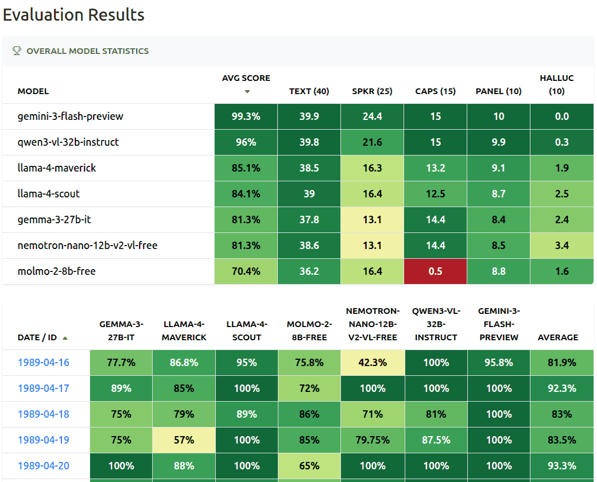The width and height of the screenshot is (597, 482).
Task: Click the sort arrow beside DATE / ID
Action: coord(65,338)
